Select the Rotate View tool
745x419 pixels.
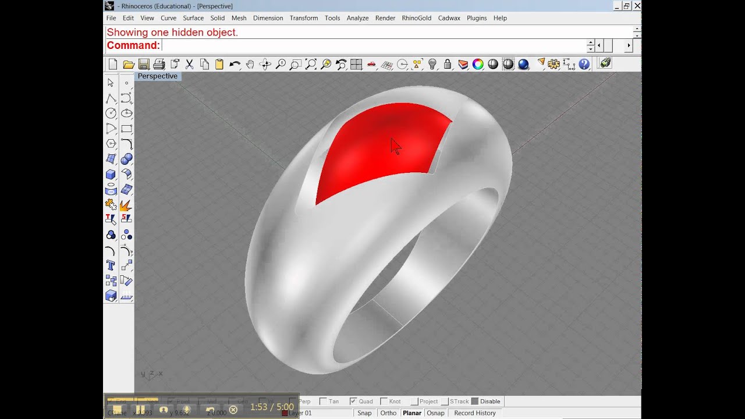click(x=265, y=64)
